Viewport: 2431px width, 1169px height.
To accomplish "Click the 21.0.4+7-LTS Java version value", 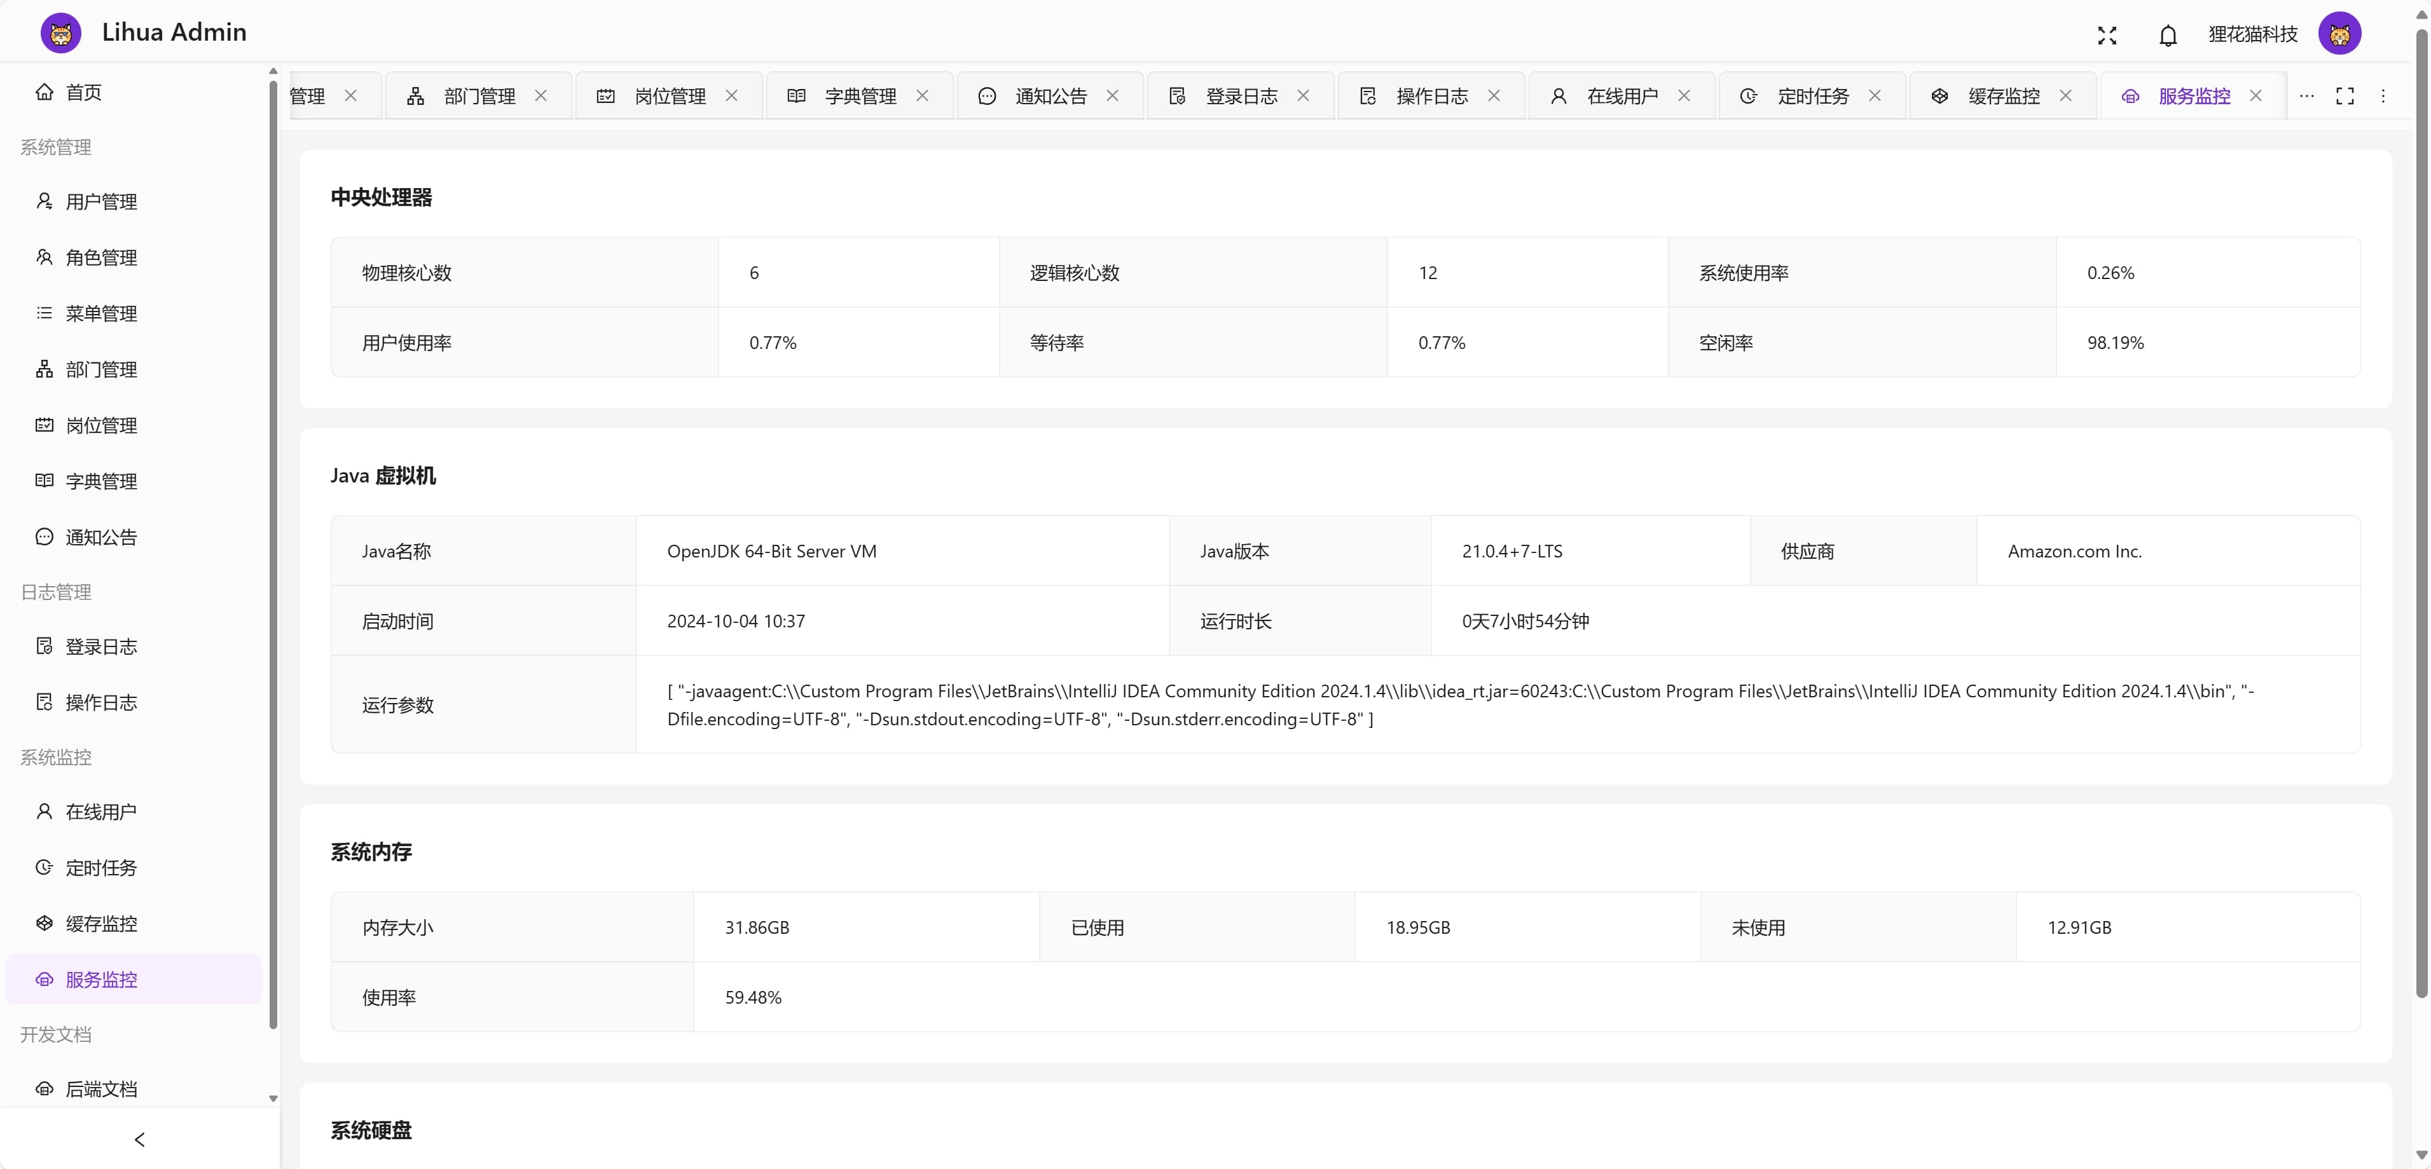I will (x=1512, y=551).
